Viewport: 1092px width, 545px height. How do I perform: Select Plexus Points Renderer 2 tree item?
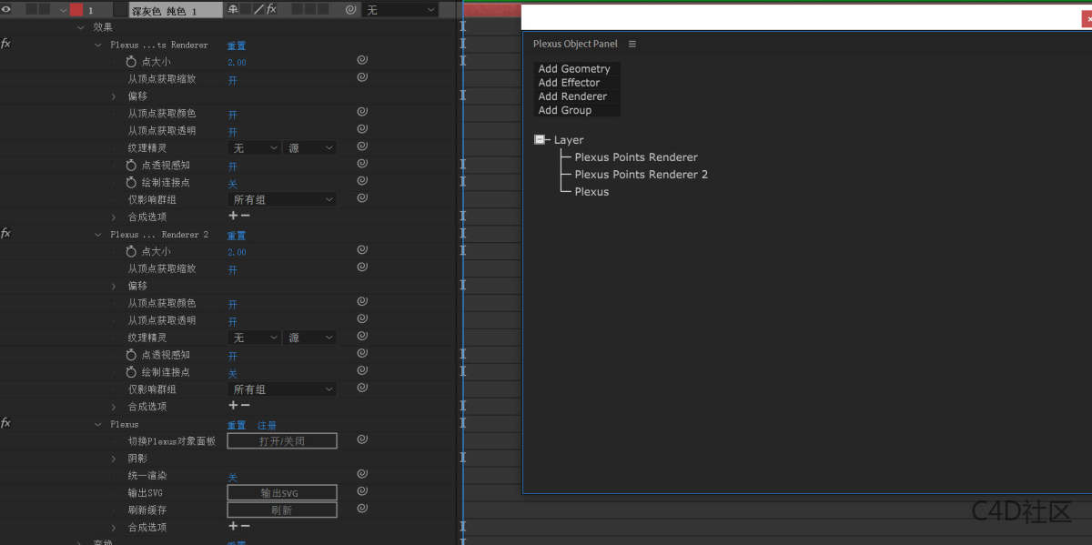coord(641,175)
